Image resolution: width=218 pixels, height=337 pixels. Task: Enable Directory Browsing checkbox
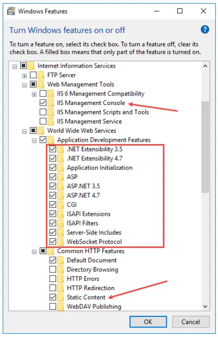53,269
